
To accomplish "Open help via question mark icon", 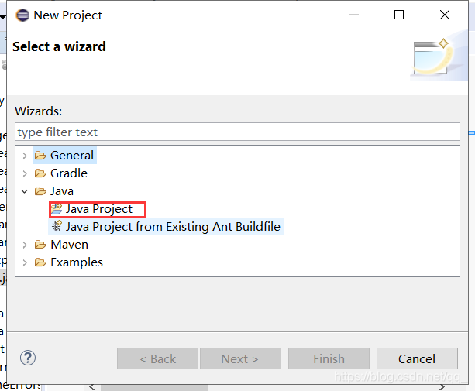I will tap(28, 358).
